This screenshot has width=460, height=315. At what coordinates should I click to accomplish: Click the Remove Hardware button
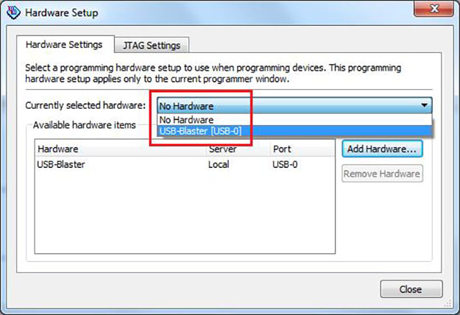(382, 174)
